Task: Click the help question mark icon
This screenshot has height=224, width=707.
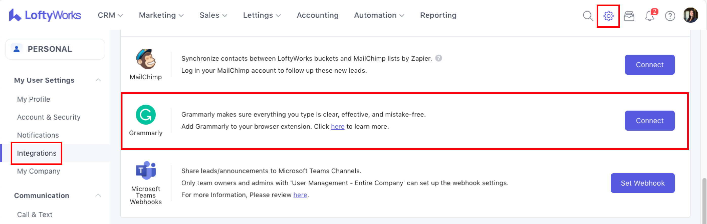Action: (670, 16)
